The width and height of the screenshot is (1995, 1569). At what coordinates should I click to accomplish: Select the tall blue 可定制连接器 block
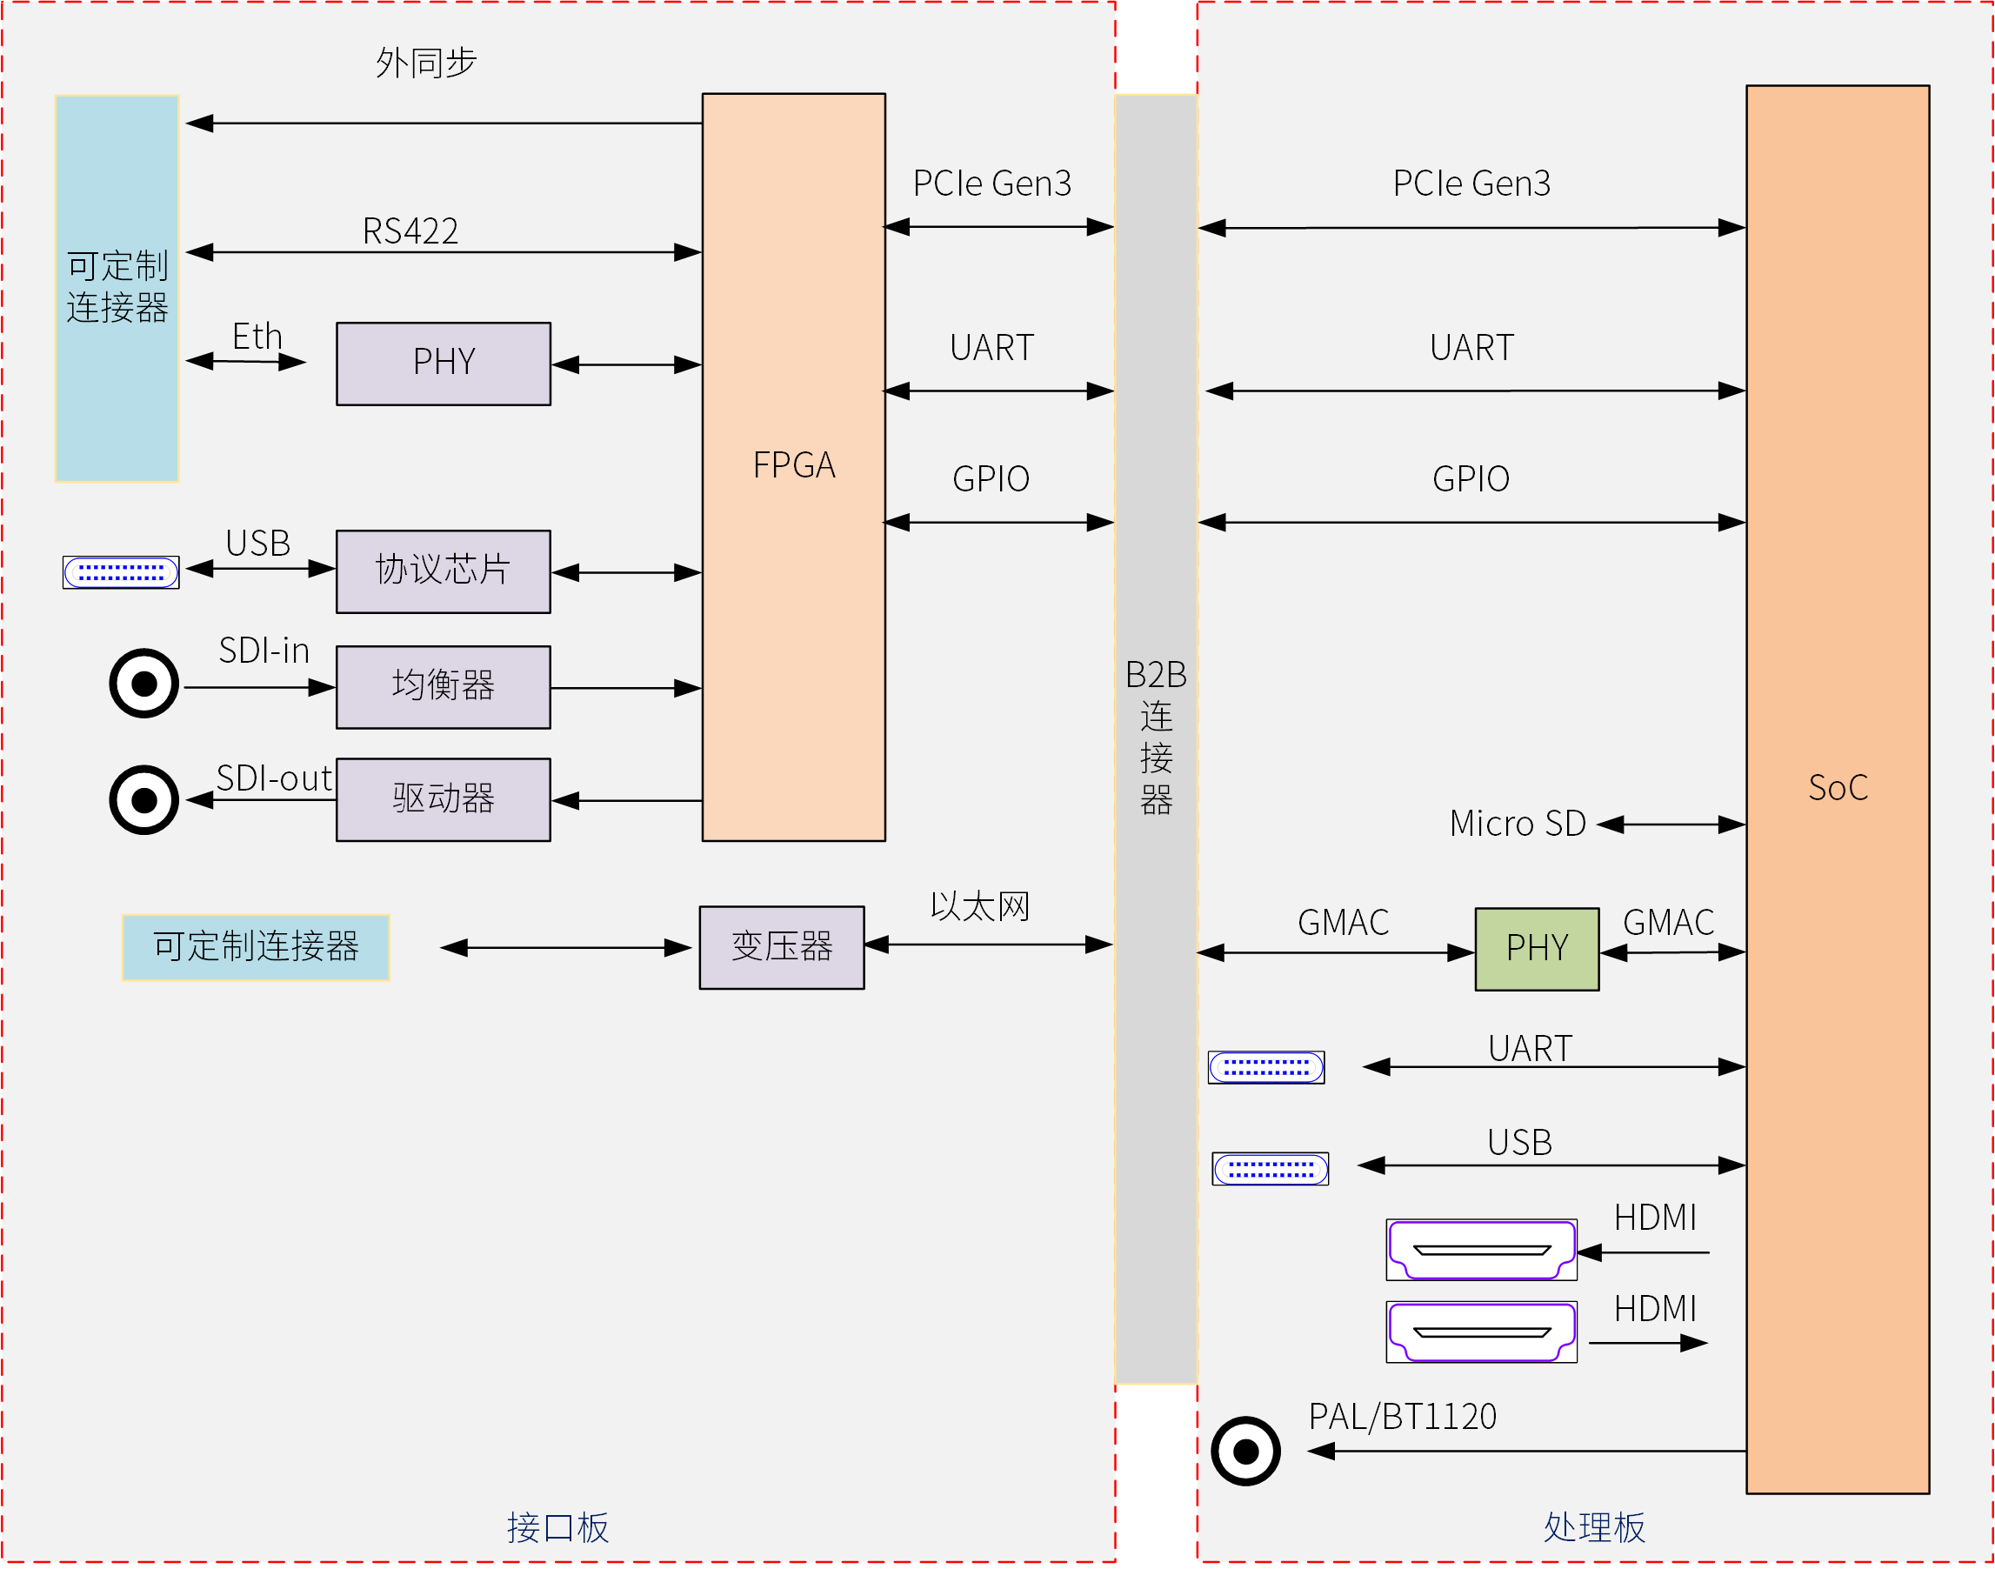[x=117, y=289]
